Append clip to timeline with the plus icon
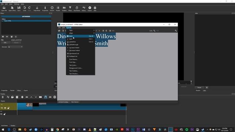235x132 pixels. 22,97
